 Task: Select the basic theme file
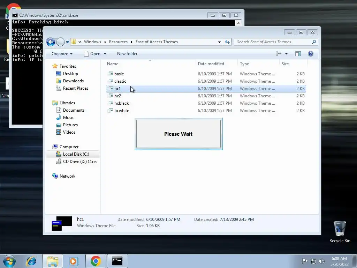tap(206, 74)
